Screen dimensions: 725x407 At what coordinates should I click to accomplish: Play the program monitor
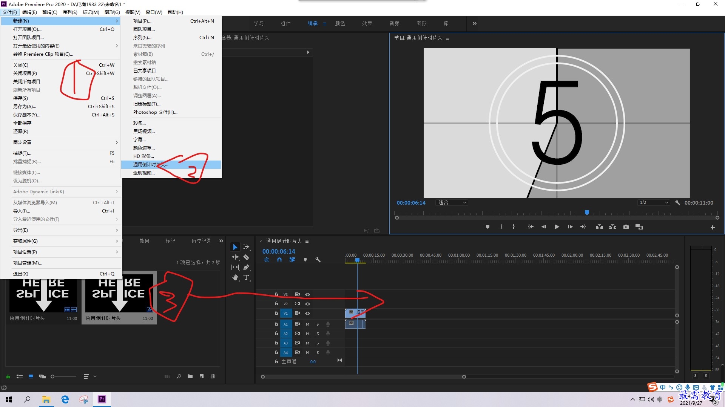tap(557, 227)
